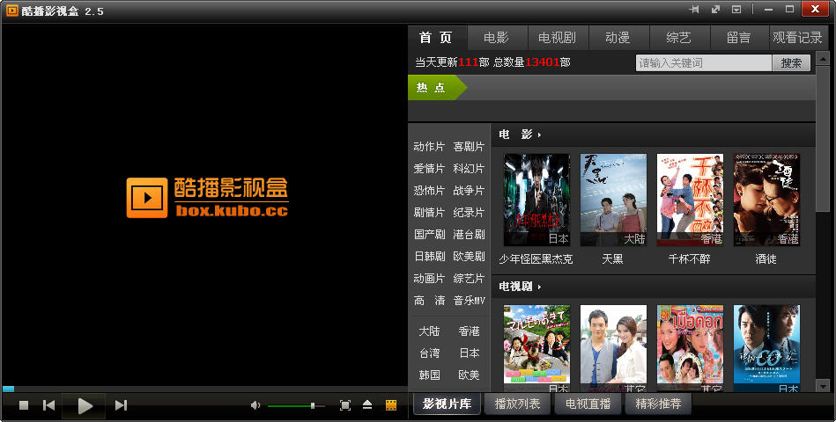Toggle the orange film strip icon
The height and width of the screenshot is (422, 836).
coord(391,405)
